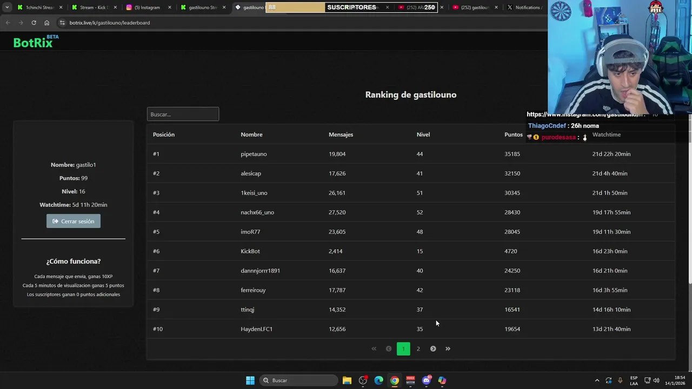The height and width of the screenshot is (389, 692).
Task: Open File Explorer from the taskbar
Action: point(347,380)
